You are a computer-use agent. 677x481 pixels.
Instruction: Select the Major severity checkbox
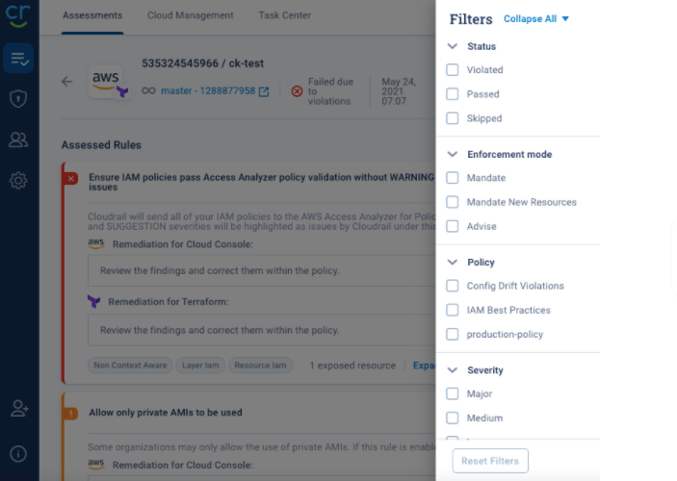(453, 393)
